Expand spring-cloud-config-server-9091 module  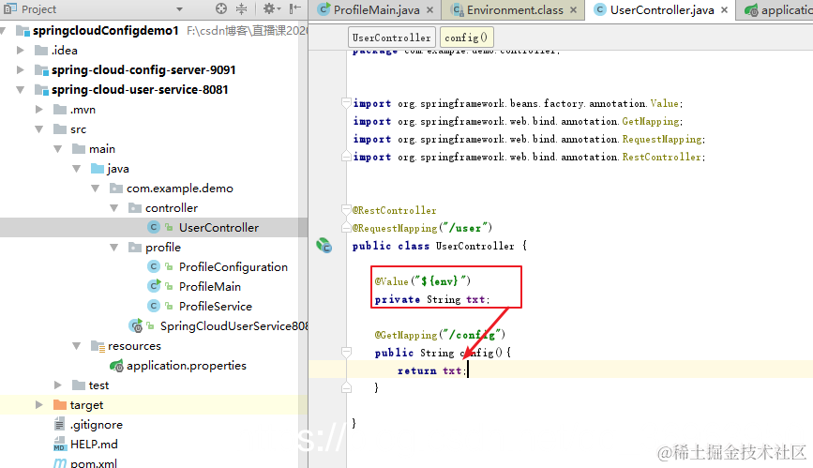[21, 70]
